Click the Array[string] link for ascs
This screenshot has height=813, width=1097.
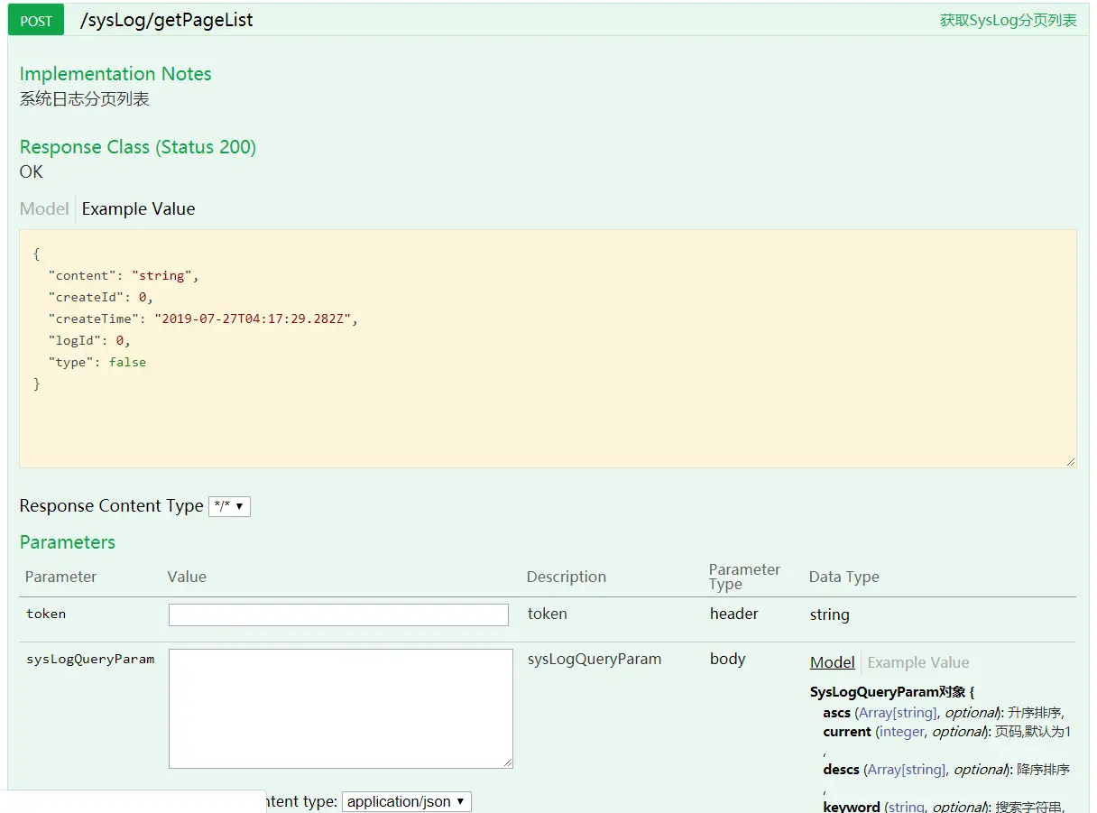click(x=897, y=712)
